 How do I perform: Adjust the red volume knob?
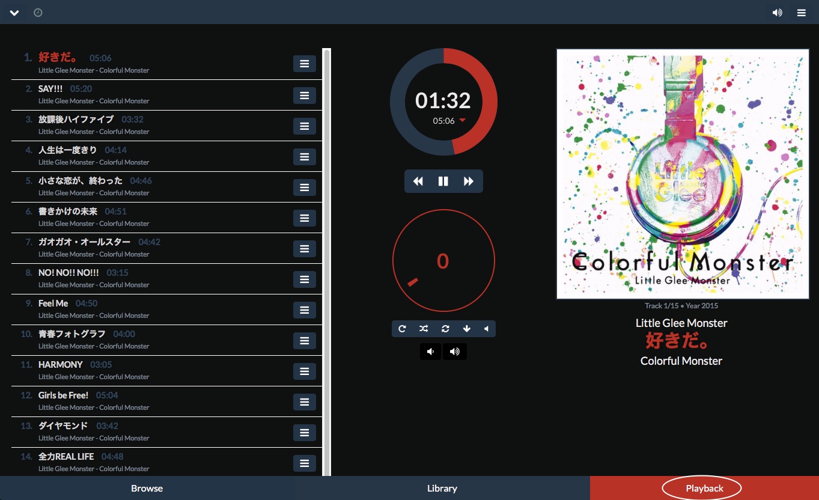[x=443, y=261]
